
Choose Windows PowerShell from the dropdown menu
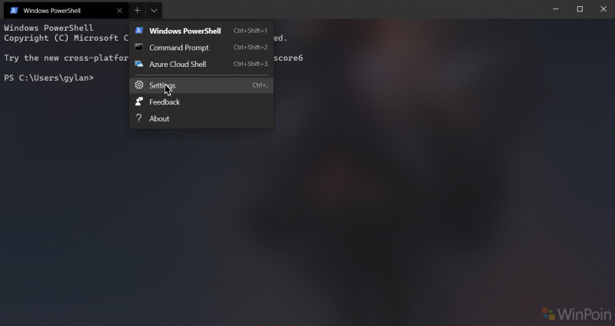(x=201, y=31)
